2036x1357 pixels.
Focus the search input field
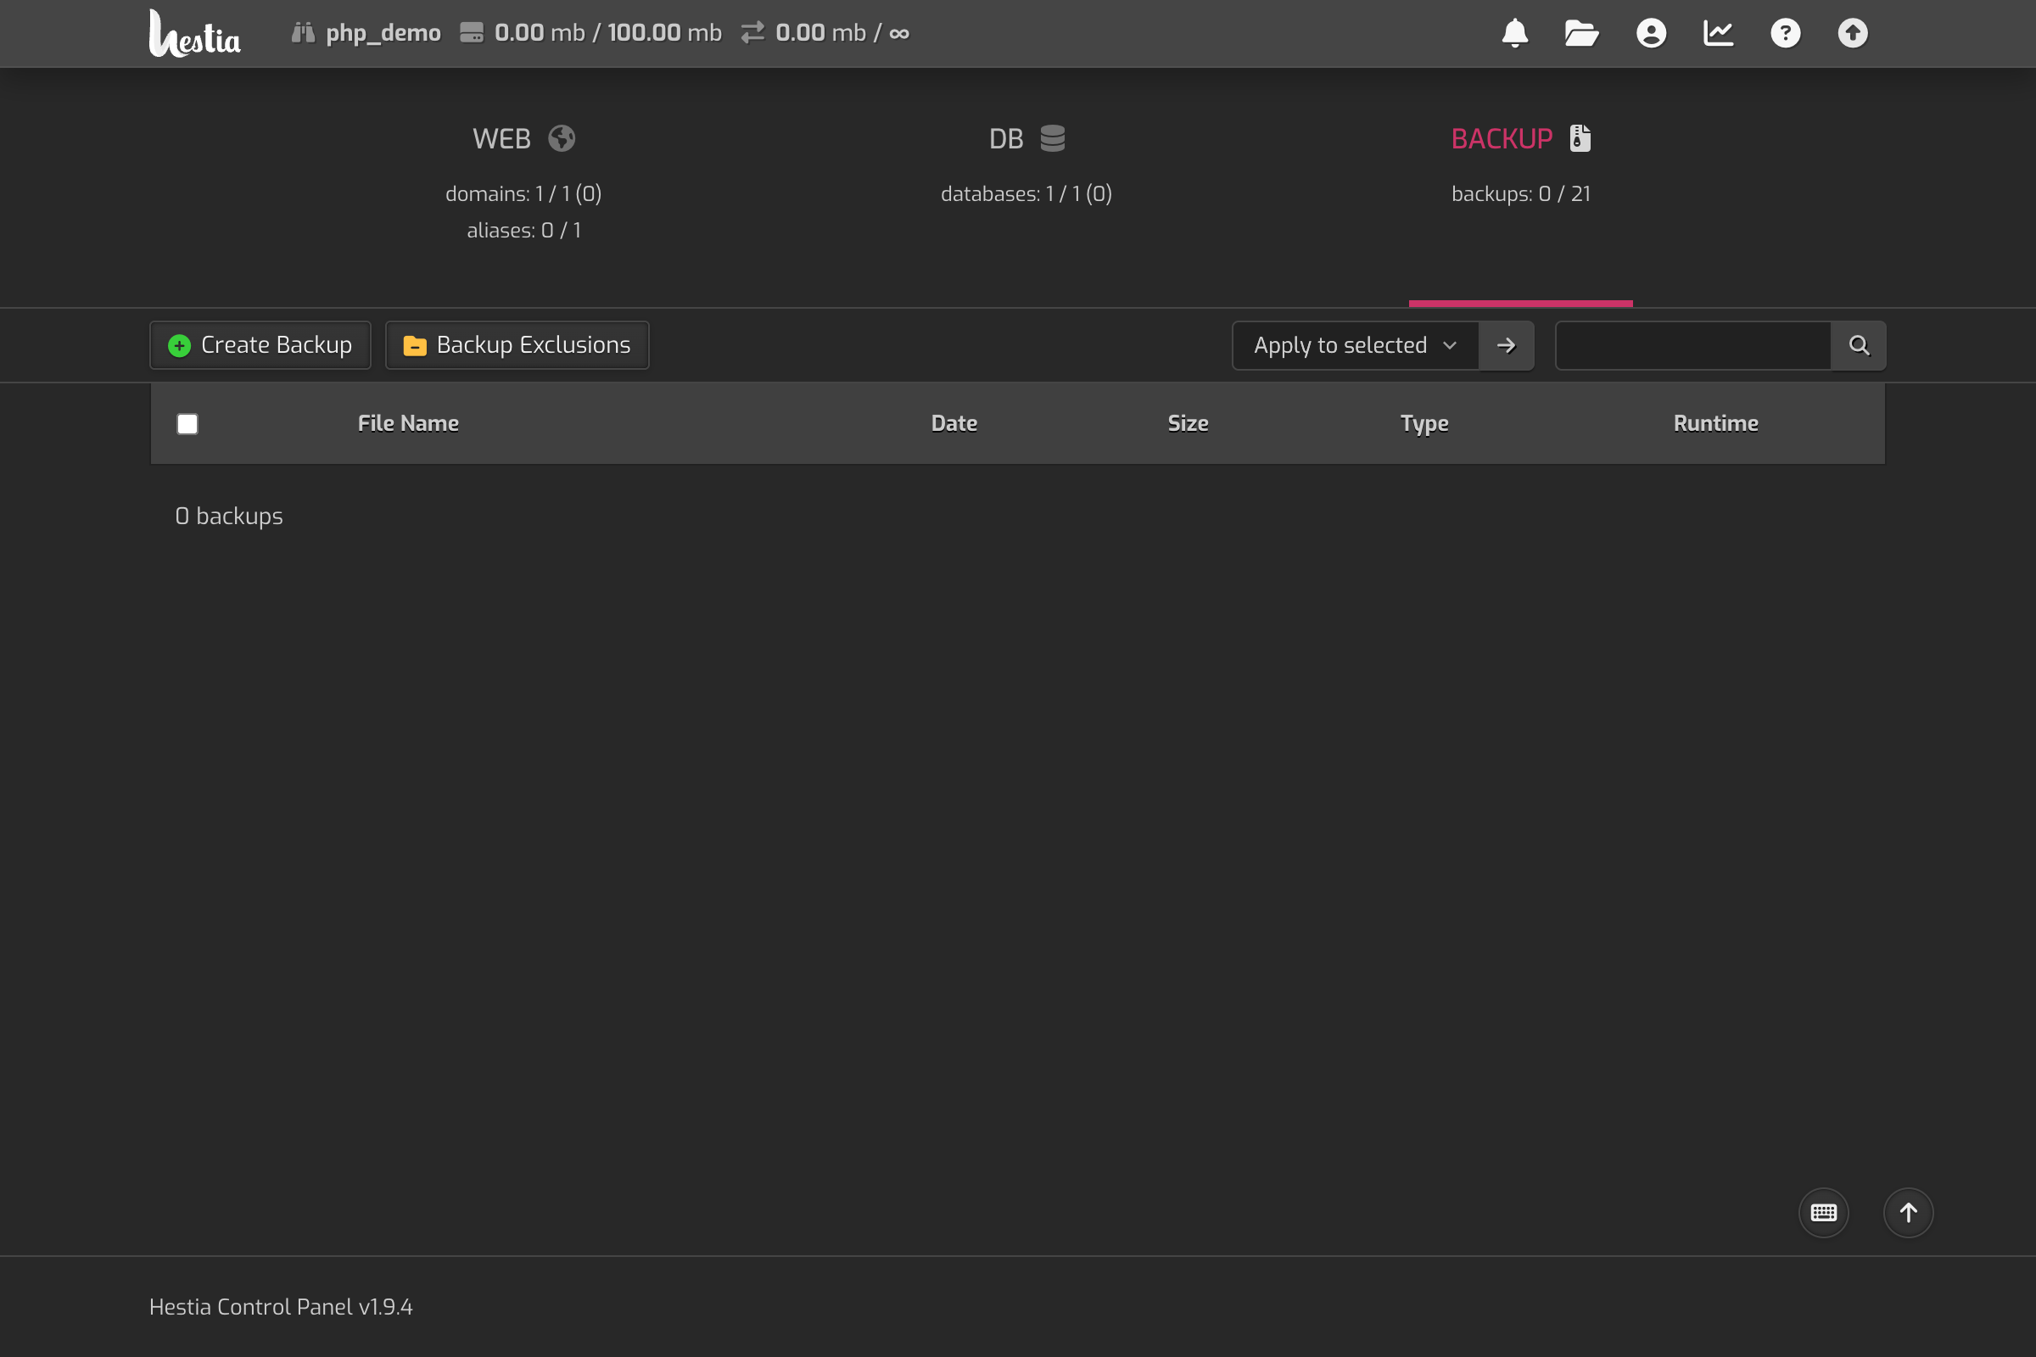(x=1692, y=345)
